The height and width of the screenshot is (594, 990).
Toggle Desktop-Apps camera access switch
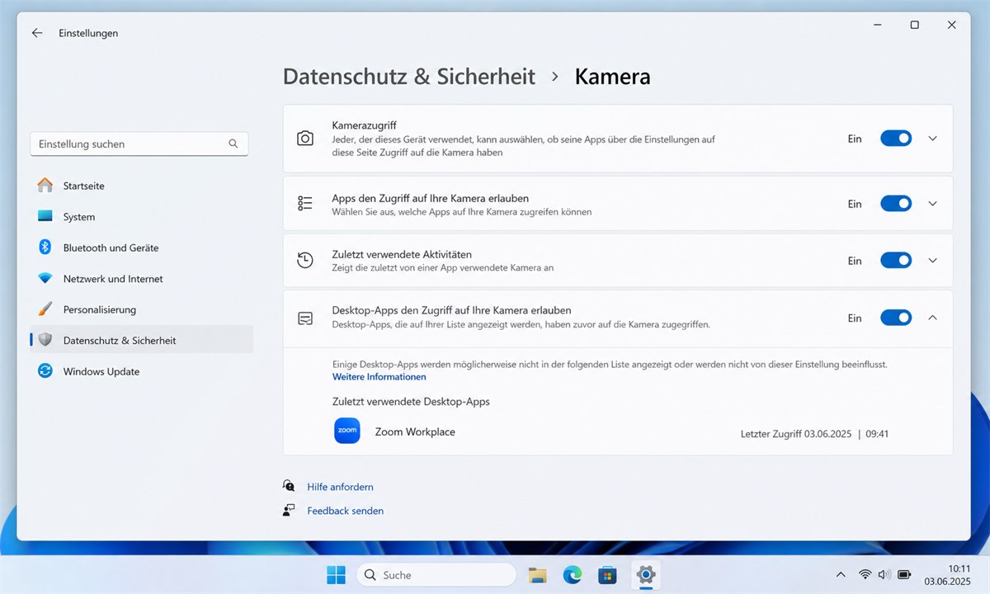tap(896, 318)
